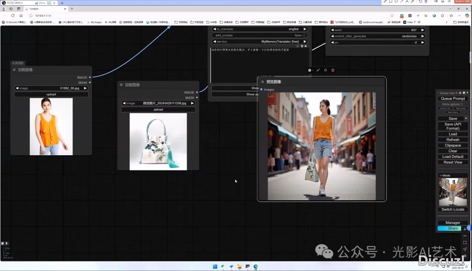472x271 pixels.
Task: Open node color picker circle in node toolbar
Action: point(310,70)
